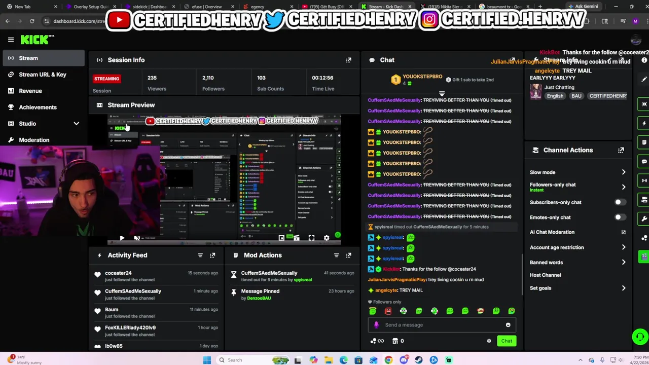Image resolution: width=649 pixels, height=365 pixels.
Task: Open coceater24 in Activity Feed
Action: (x=118, y=273)
